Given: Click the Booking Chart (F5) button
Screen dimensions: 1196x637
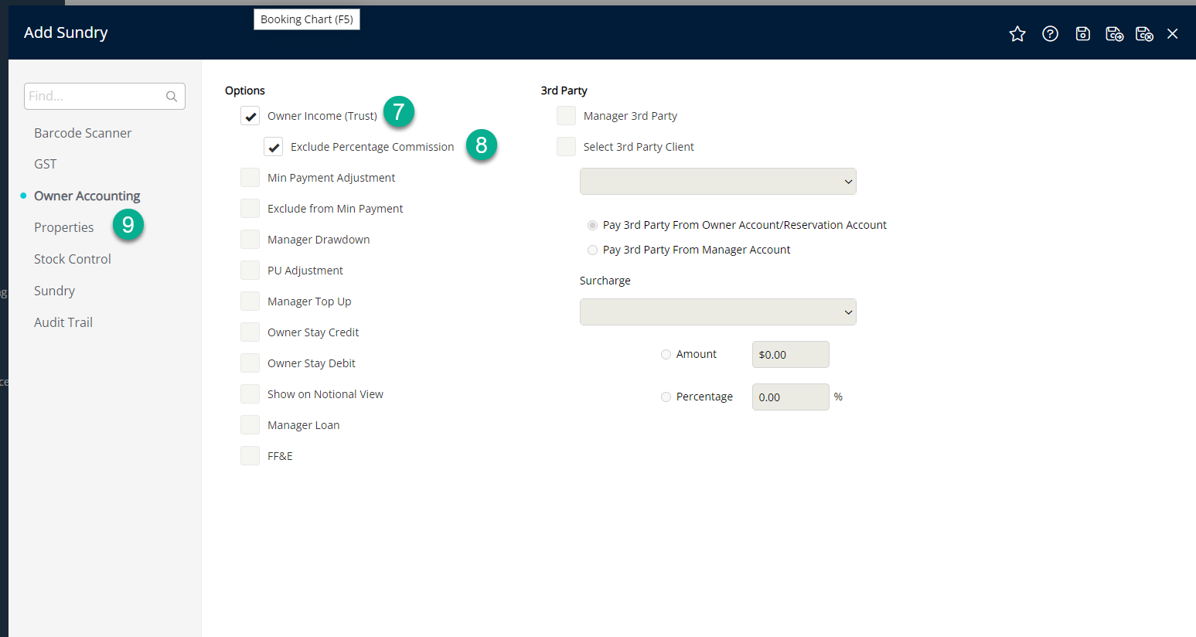Looking at the screenshot, I should coord(307,19).
